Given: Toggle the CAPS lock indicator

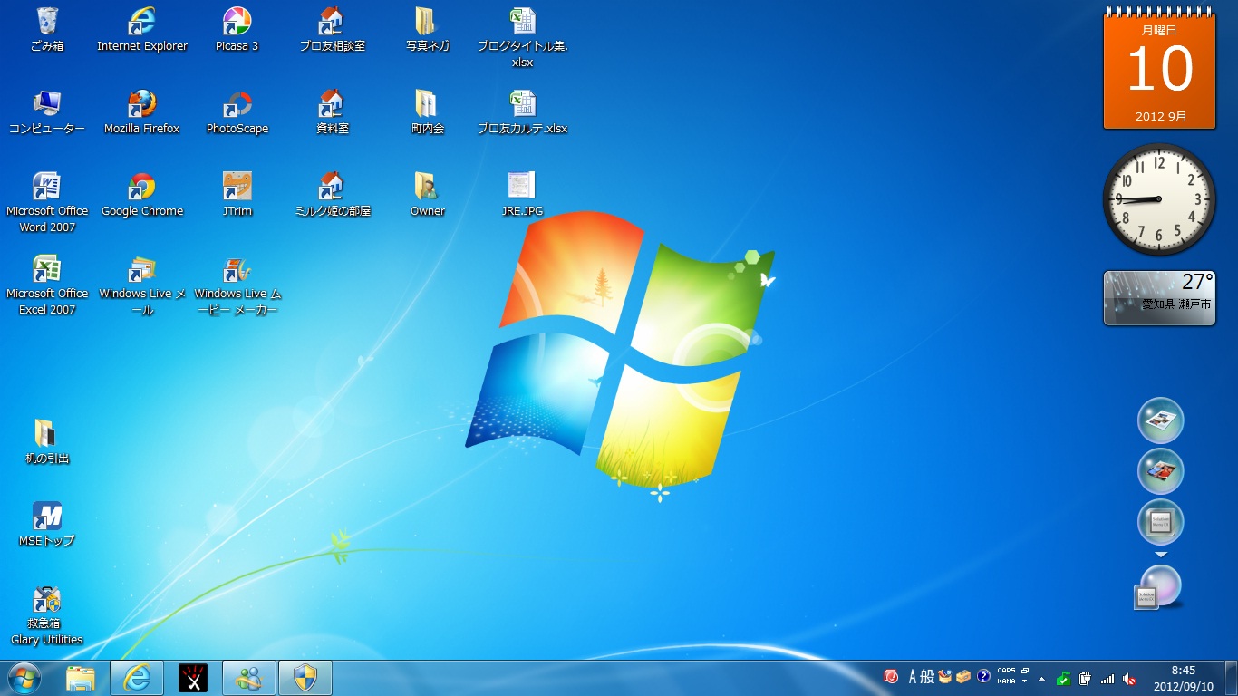Looking at the screenshot, I should pos(1006,672).
